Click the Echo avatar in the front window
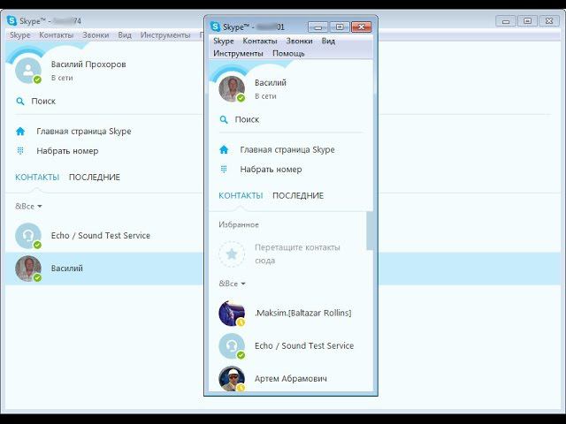The width and height of the screenshot is (566, 424). (x=232, y=345)
